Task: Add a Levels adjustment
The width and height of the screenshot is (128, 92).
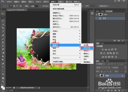Action: (x=106, y=50)
